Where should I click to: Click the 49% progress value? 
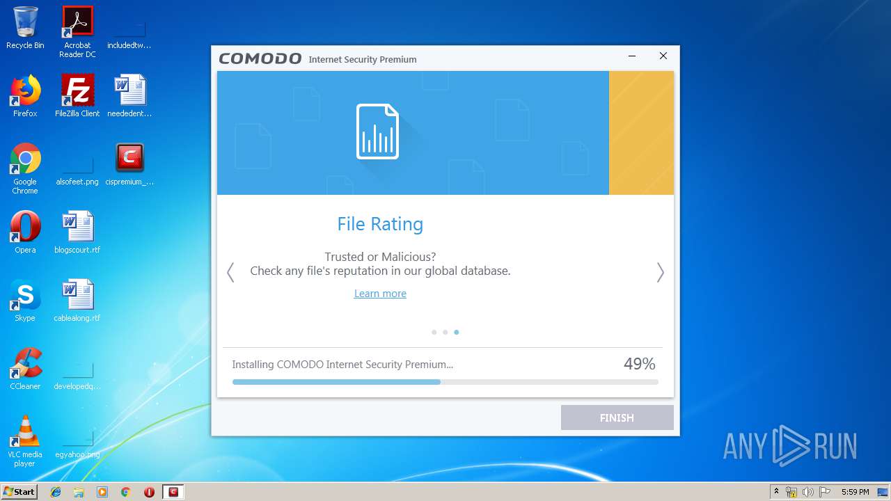point(640,364)
